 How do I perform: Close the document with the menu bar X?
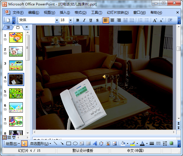tap(178, 12)
